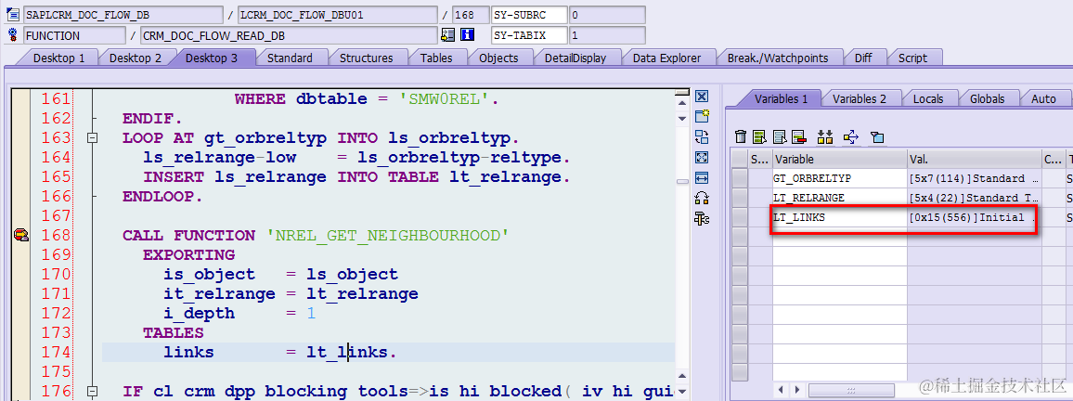Click 'NREL_GET_NEIGHBOURHOOD' in the code
The width and height of the screenshot is (1073, 401).
pos(387,236)
